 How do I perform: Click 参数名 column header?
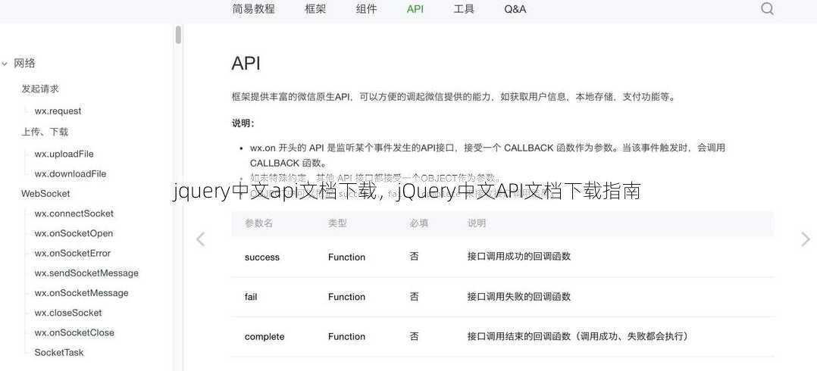click(259, 223)
